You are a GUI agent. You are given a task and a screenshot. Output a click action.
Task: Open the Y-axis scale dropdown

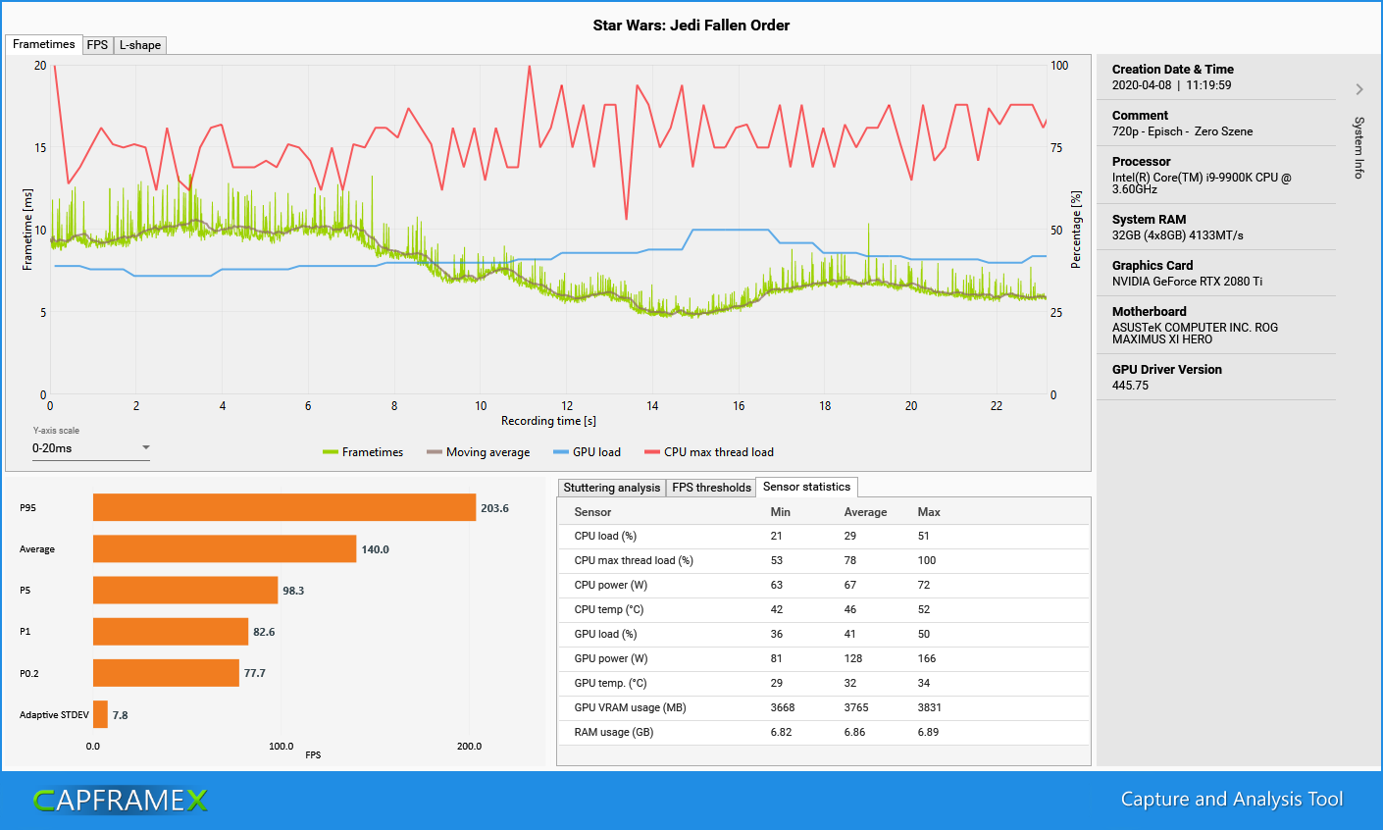click(x=91, y=448)
